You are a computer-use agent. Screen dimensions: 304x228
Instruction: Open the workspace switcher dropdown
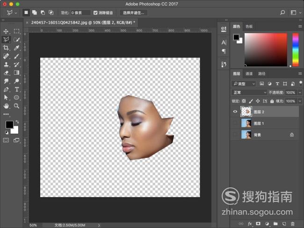point(296,13)
